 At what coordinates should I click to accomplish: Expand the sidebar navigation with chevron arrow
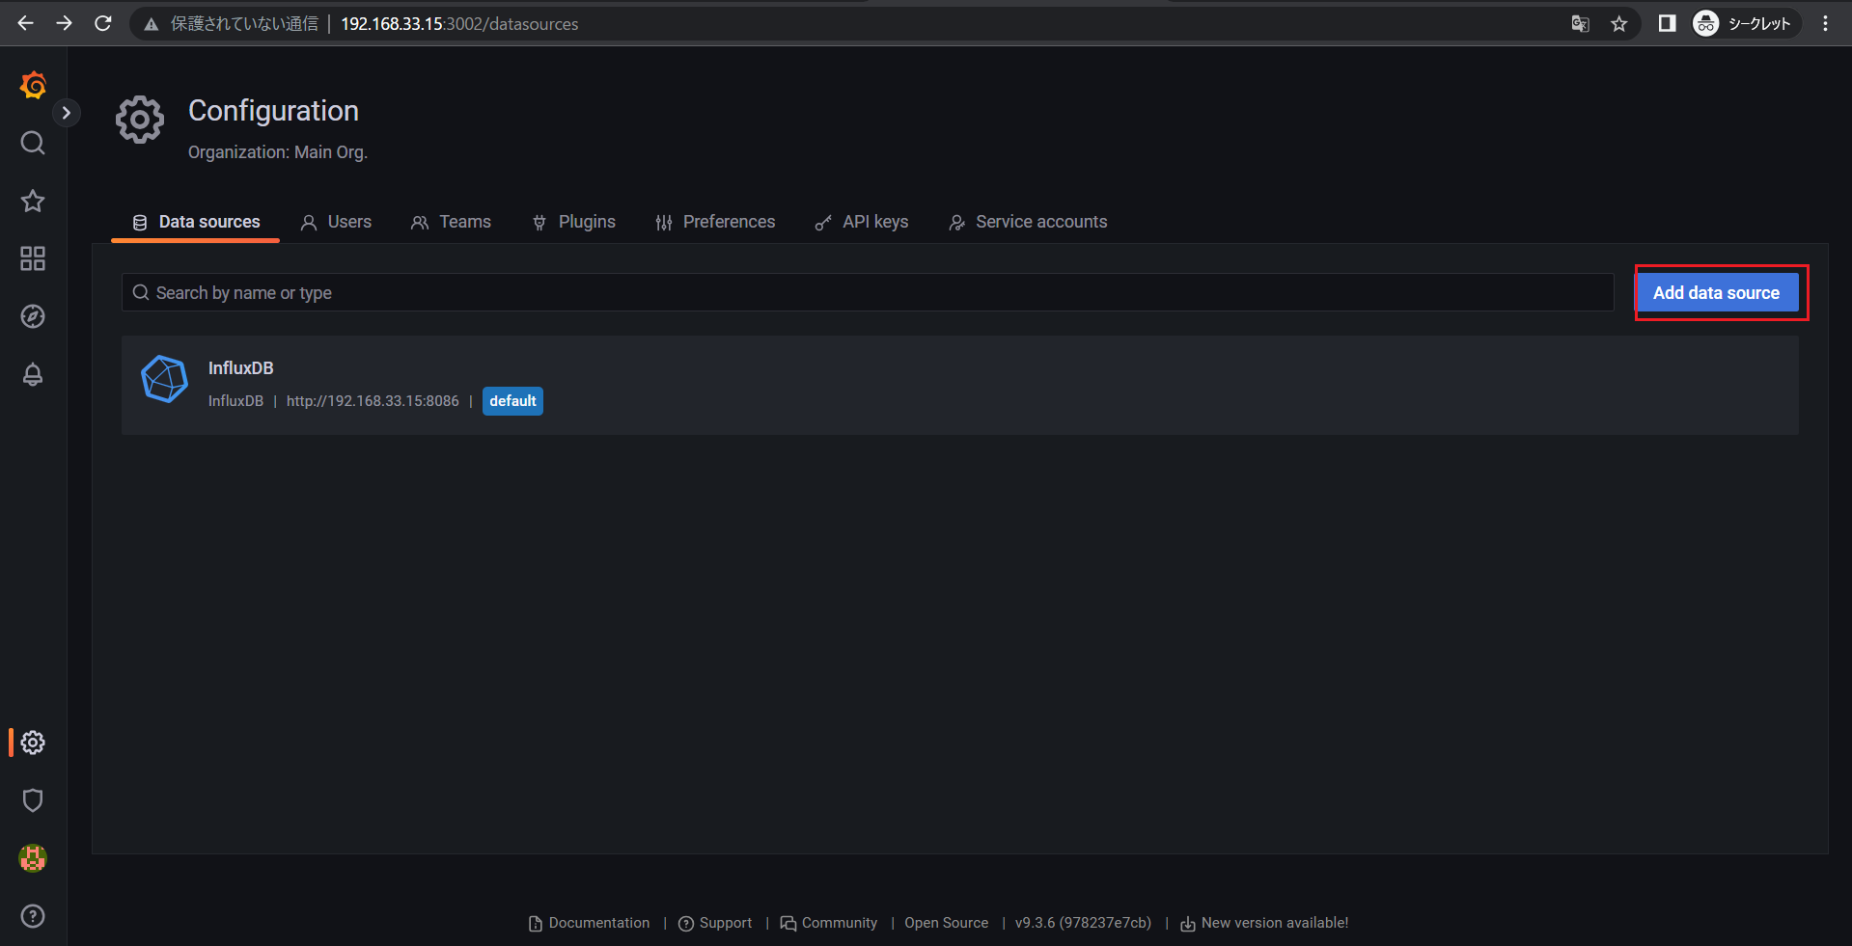66,113
